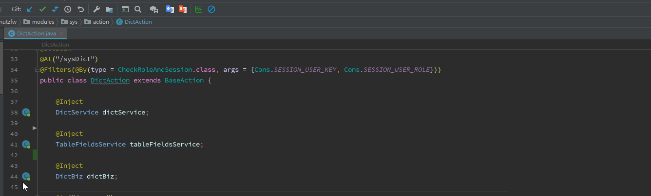Click CheckRoleAndSession in the code

click(x=155, y=70)
